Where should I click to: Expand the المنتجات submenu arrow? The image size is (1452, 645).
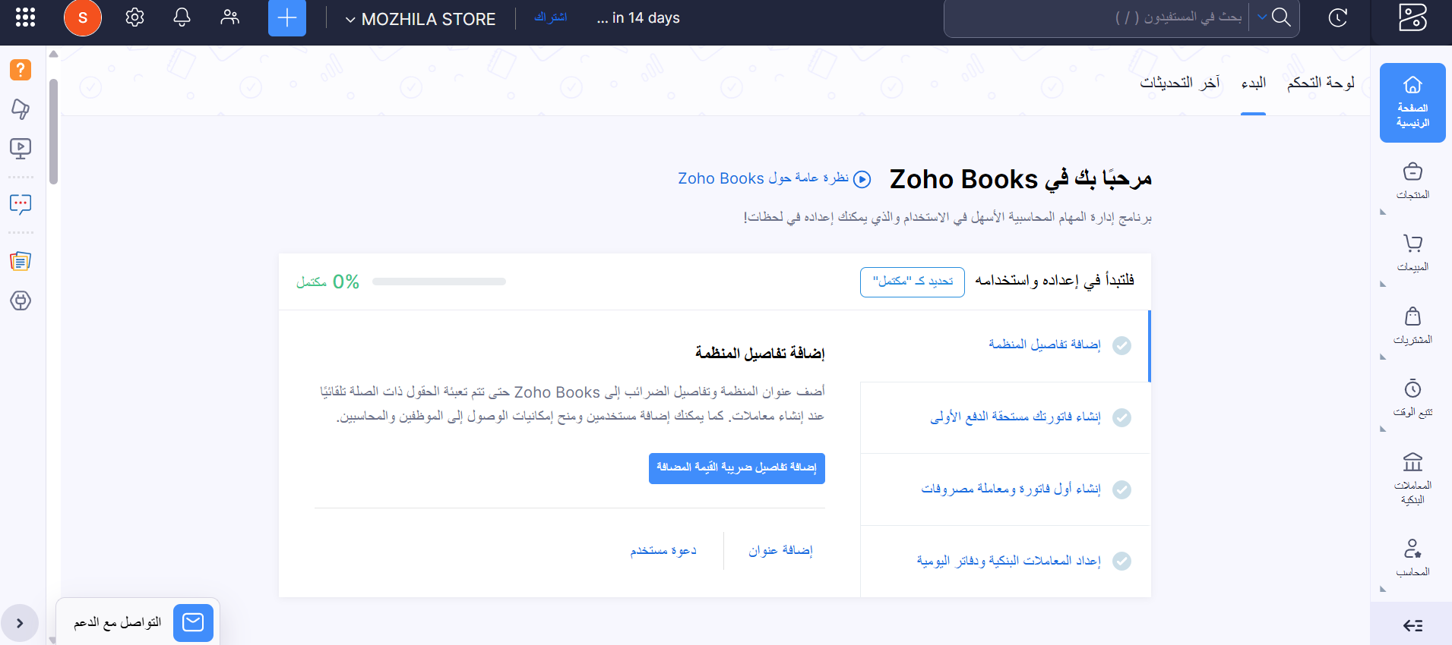1383,212
